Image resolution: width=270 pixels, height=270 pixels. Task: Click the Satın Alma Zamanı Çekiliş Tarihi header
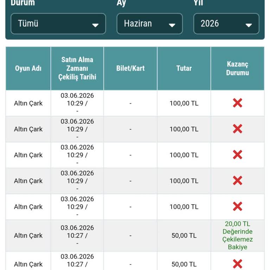[x=77, y=68]
